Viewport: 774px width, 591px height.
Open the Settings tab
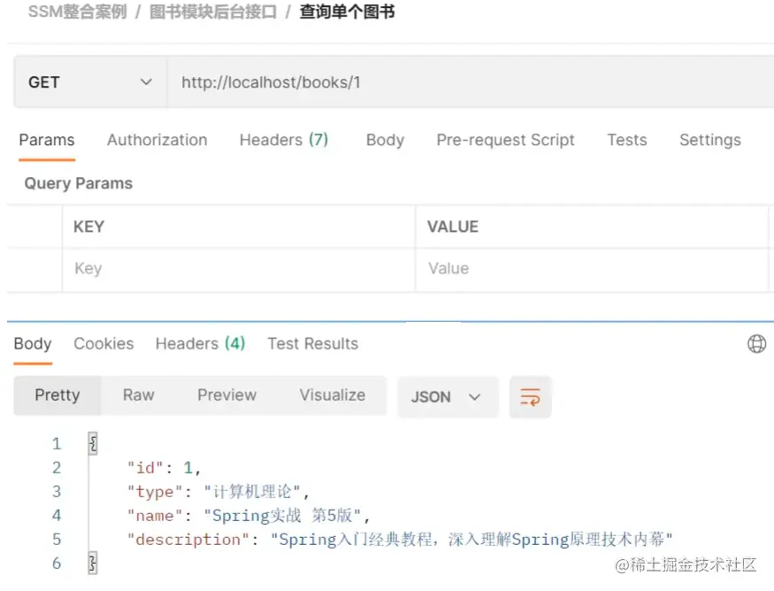pos(709,140)
